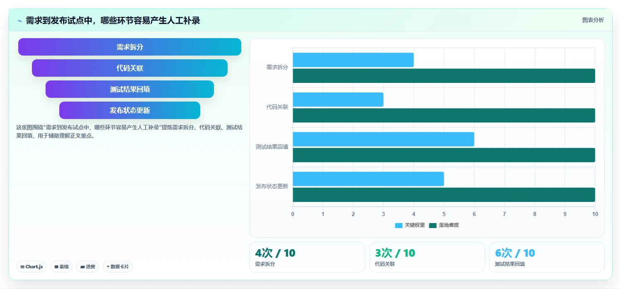Open the 4次 / 10 需求拆分 data card
This screenshot has width=621, height=289.
307,257
